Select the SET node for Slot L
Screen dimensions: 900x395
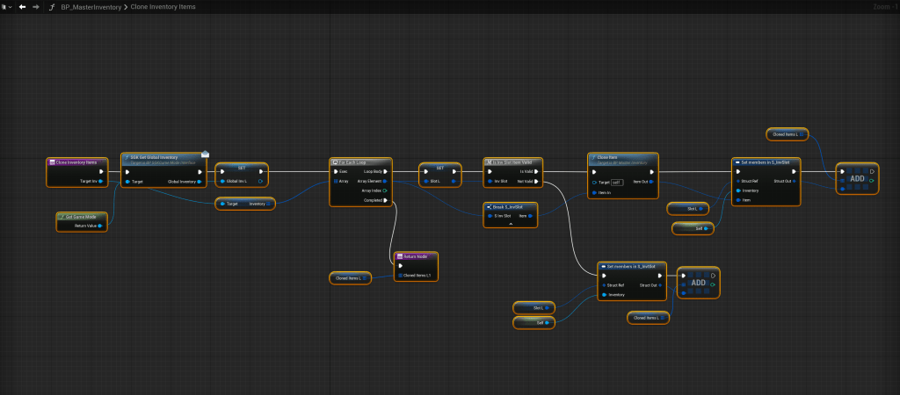[x=440, y=175]
